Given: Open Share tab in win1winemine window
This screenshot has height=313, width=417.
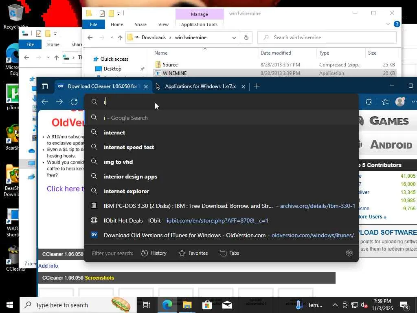Looking at the screenshot, I should point(140,24).
